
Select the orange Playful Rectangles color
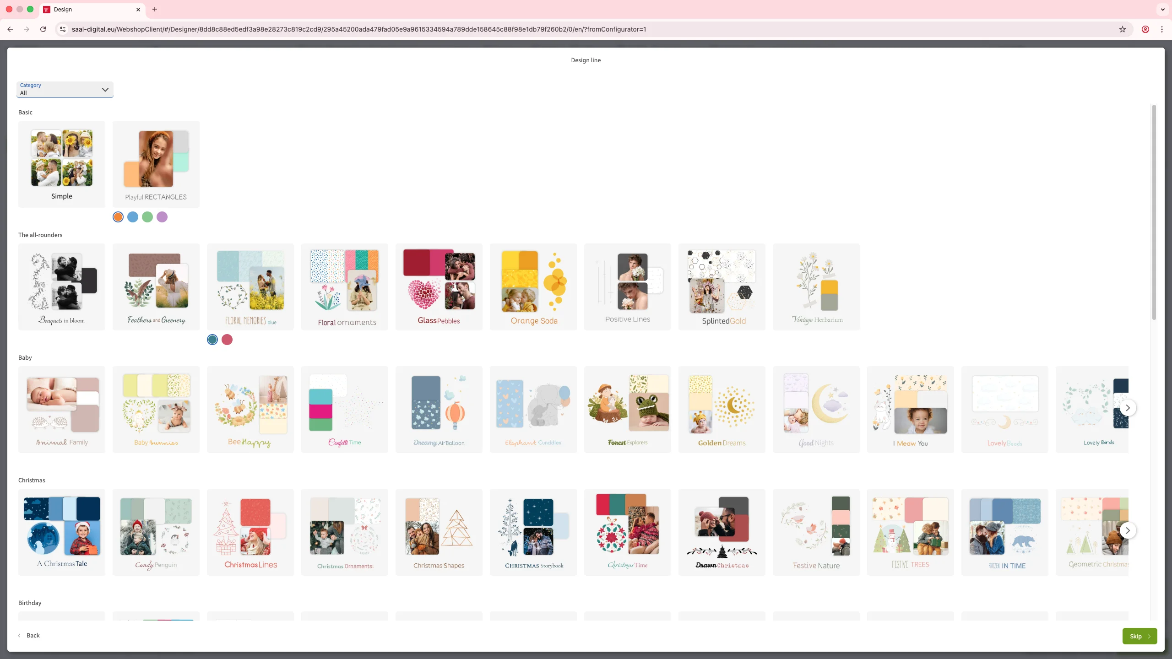[118, 217]
